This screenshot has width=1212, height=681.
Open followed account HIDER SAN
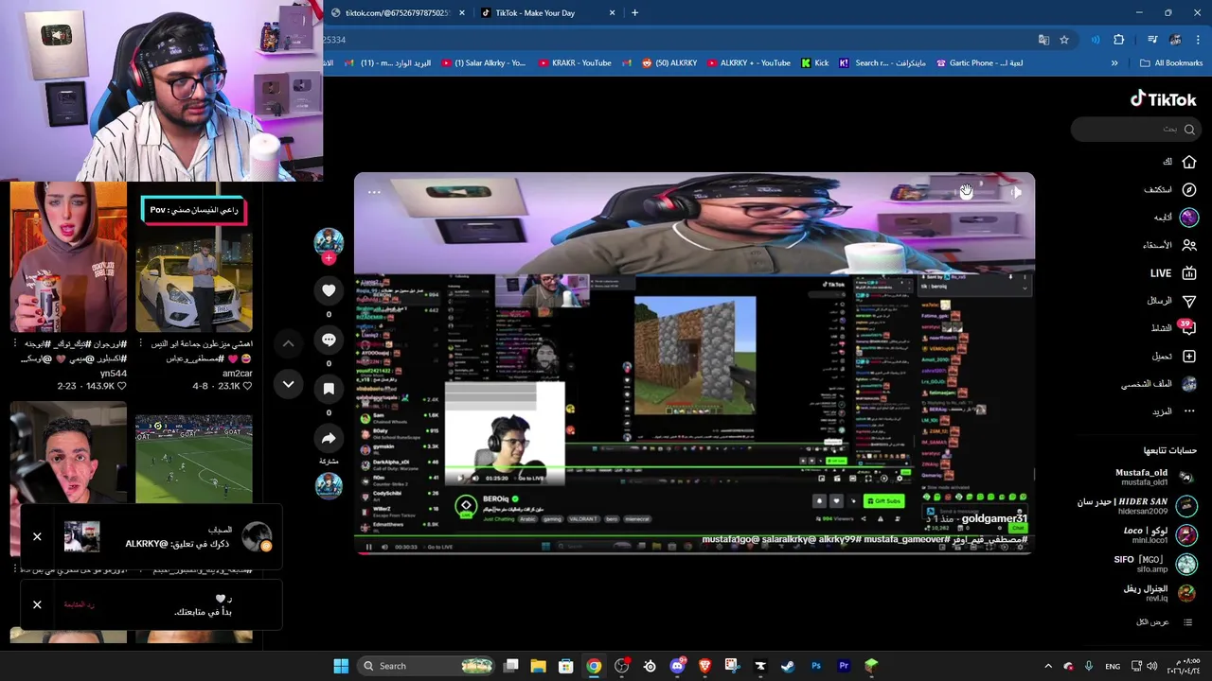click(x=1136, y=506)
